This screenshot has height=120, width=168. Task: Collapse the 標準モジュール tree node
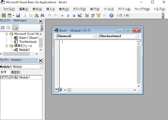tap(6, 46)
